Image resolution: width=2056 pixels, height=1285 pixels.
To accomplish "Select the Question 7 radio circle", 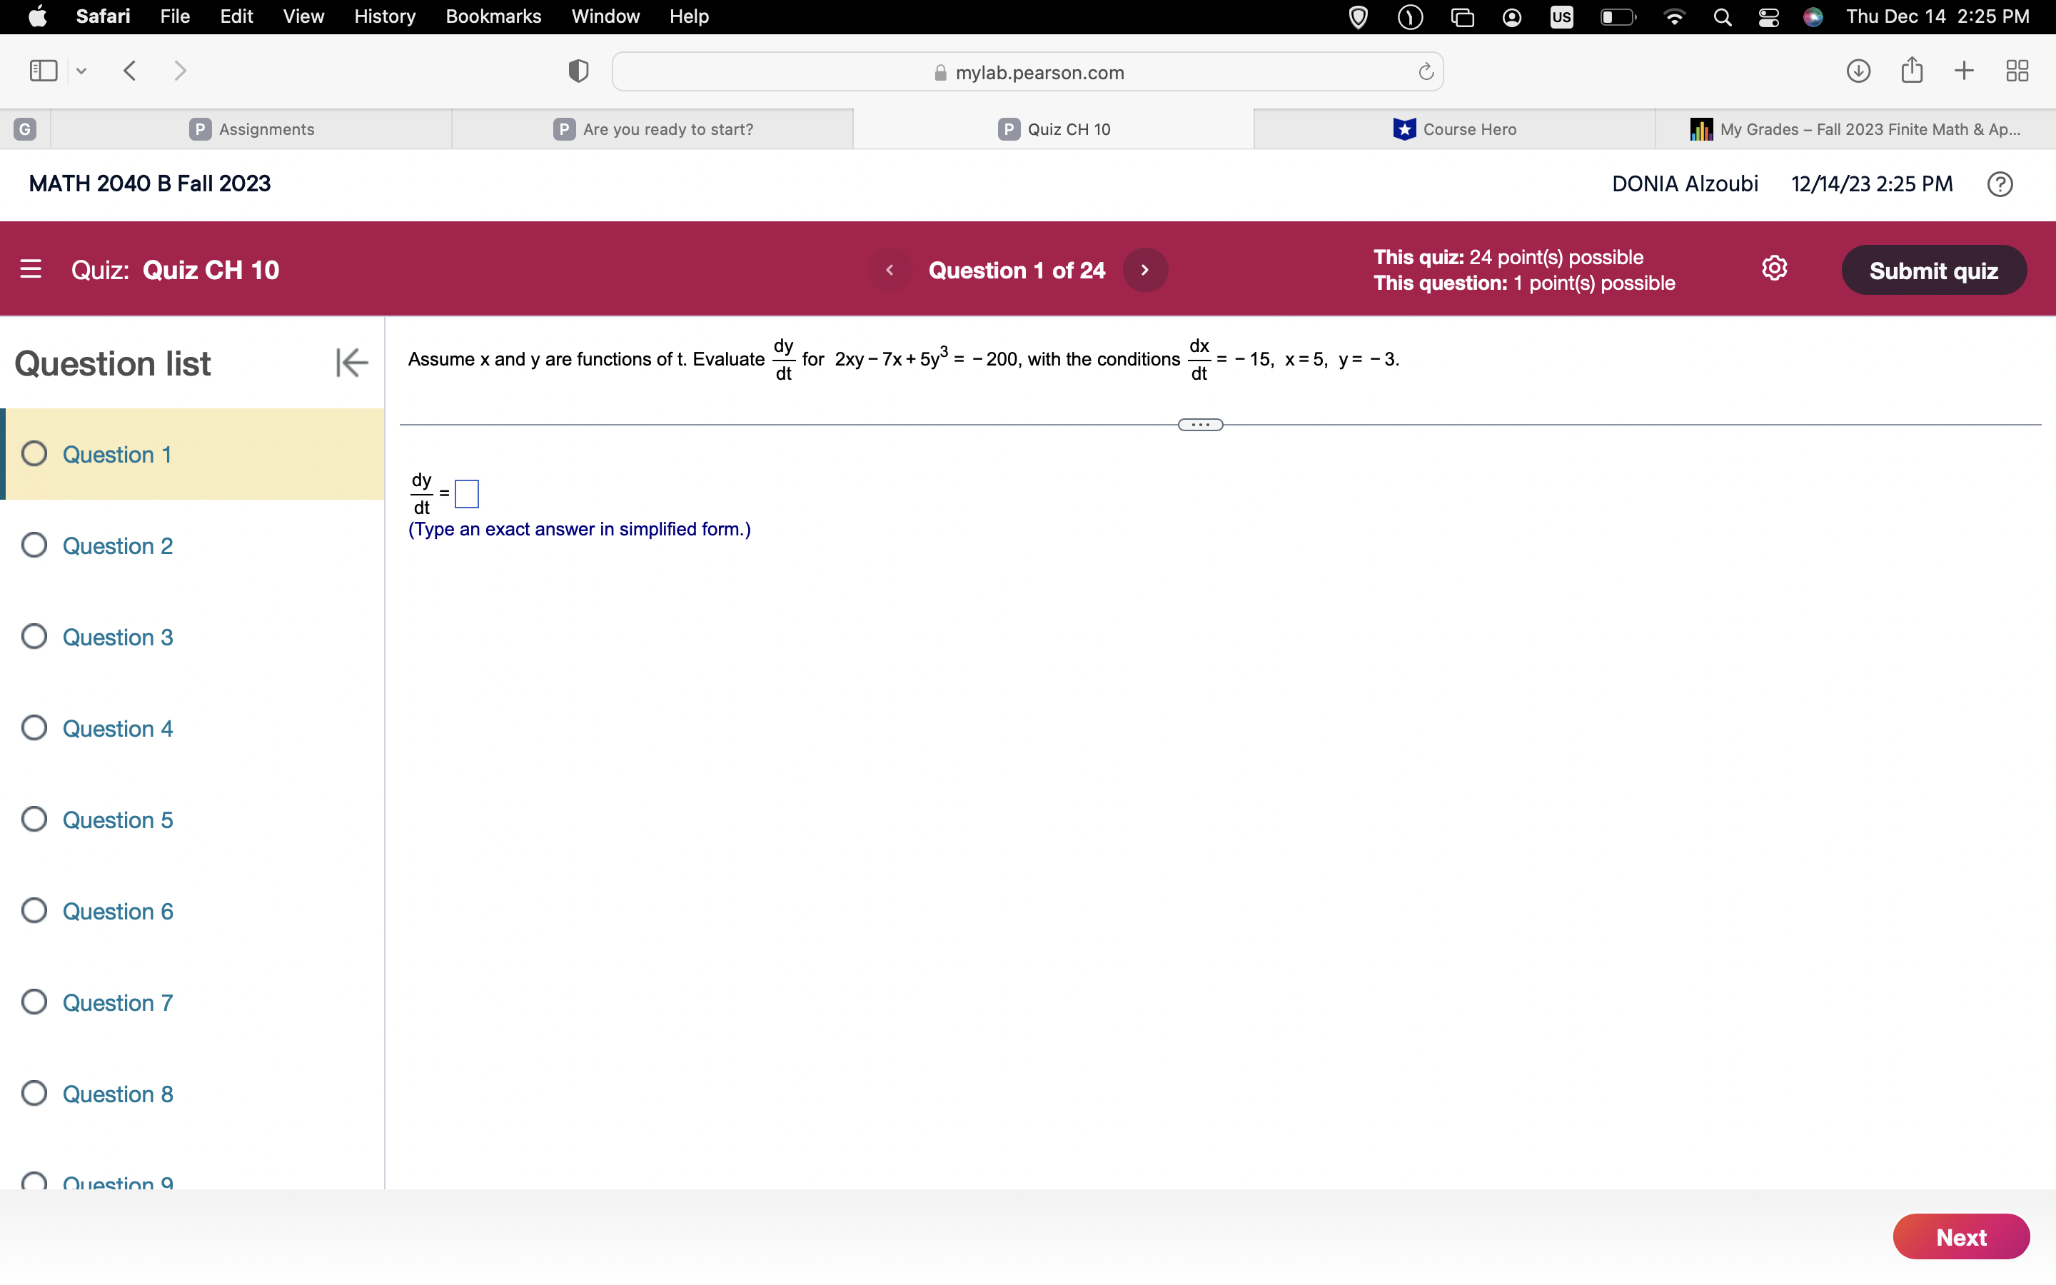I will pyautogui.click(x=34, y=1002).
